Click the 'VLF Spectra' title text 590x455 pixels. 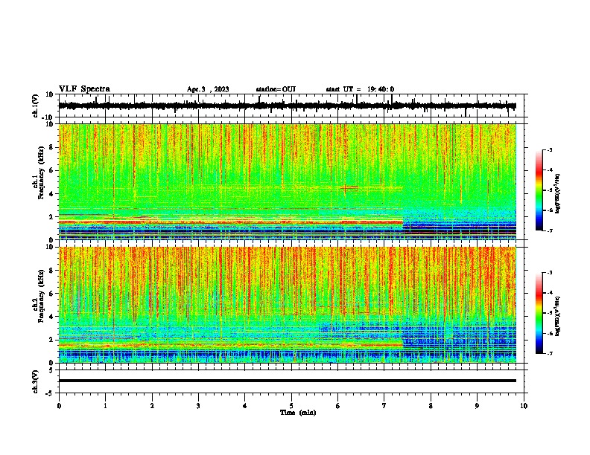[x=84, y=89]
